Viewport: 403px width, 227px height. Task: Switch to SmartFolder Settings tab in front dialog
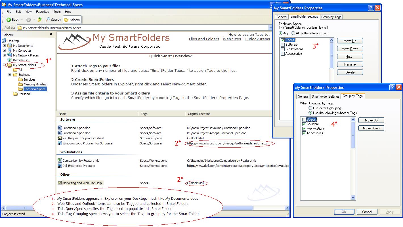tap(326, 96)
